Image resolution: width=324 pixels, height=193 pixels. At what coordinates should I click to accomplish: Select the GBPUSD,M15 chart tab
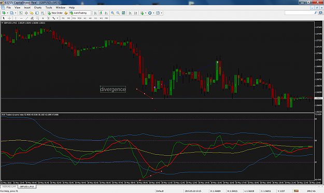27,186
